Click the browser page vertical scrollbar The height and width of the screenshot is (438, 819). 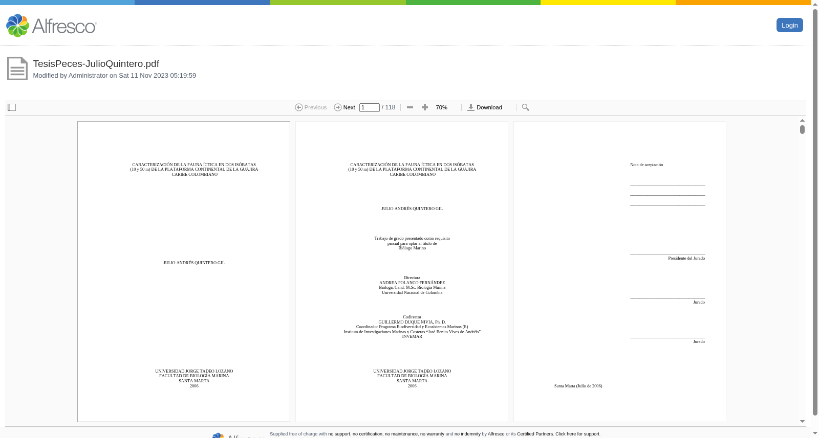pyautogui.click(x=815, y=212)
